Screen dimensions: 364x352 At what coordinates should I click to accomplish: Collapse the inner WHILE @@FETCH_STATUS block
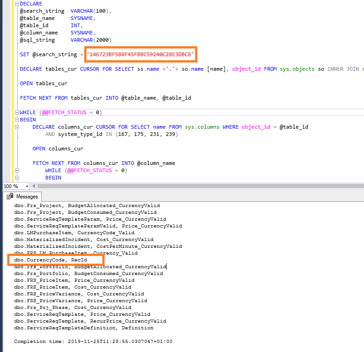16,170
